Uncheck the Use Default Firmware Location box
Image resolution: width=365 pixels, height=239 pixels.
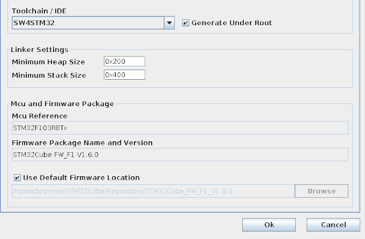coord(17,178)
